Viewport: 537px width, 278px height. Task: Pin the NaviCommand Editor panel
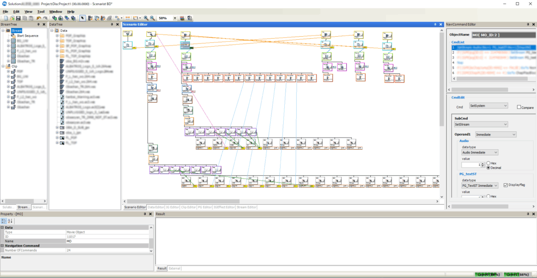528,24
